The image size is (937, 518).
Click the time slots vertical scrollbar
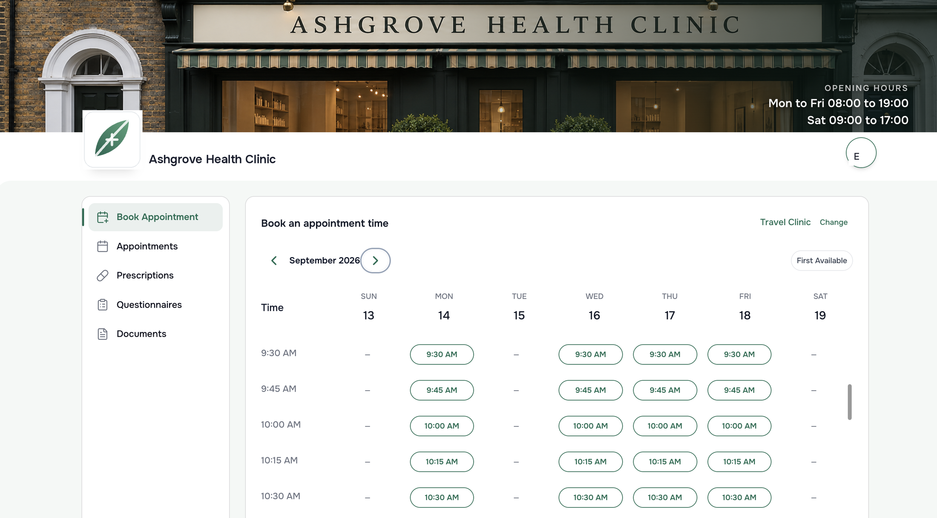click(x=849, y=402)
